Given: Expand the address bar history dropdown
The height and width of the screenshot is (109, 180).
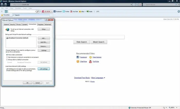Looking at the screenshot, I should point(131,5).
